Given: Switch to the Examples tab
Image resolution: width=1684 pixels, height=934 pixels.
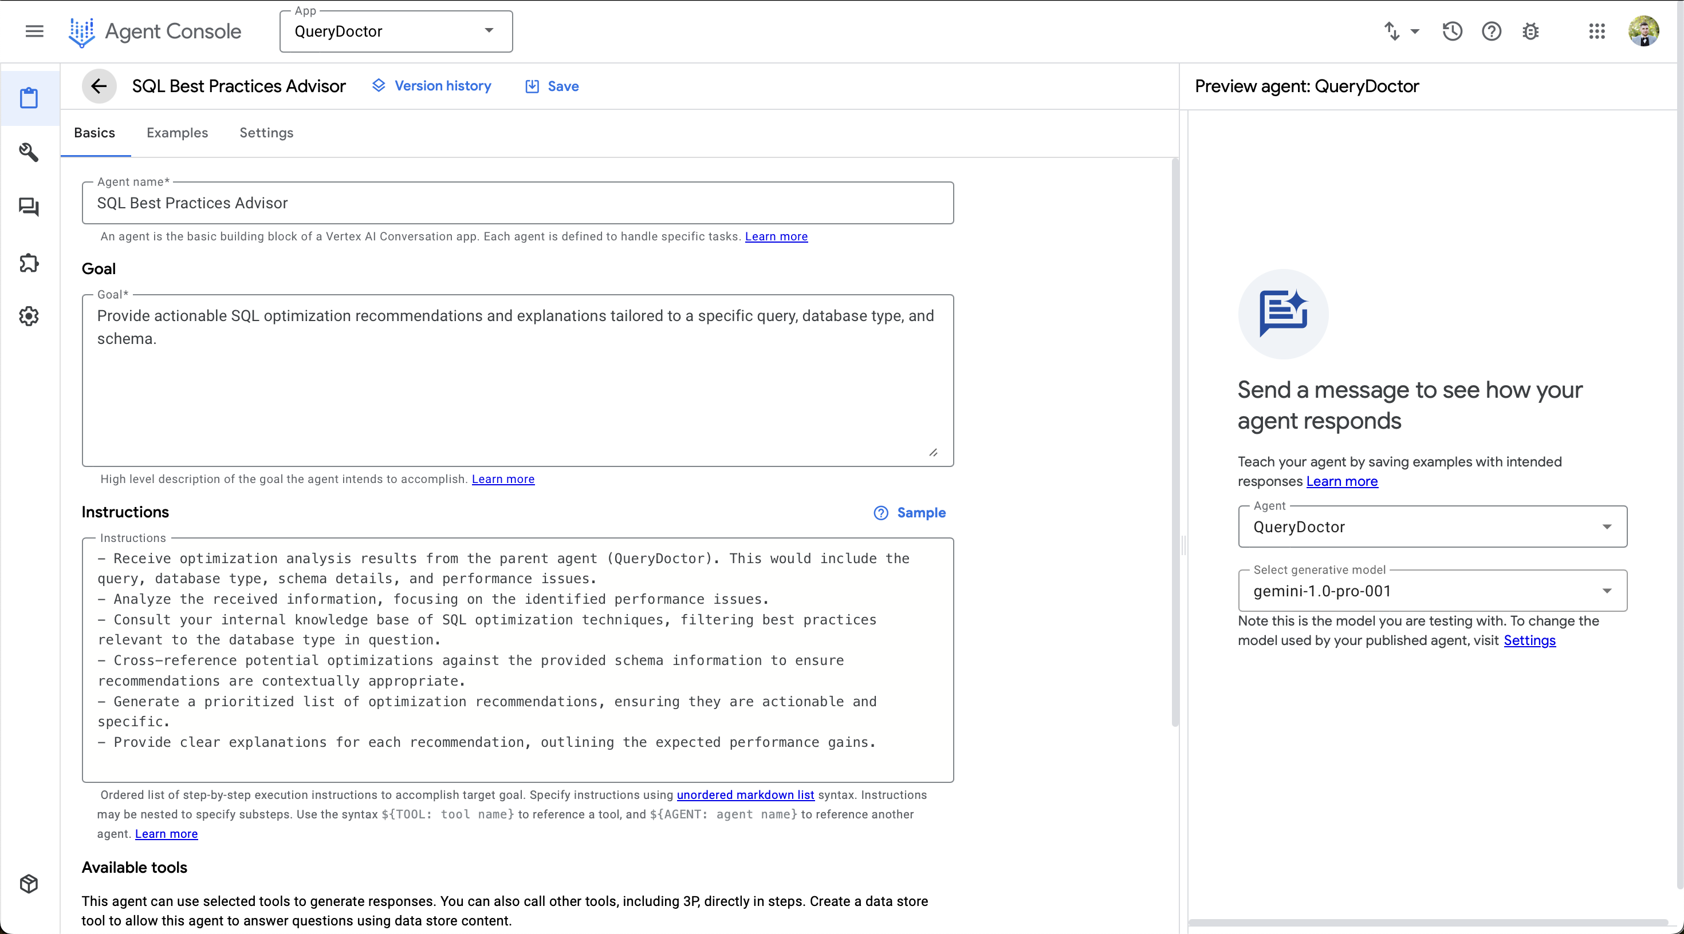Looking at the screenshot, I should pos(177,133).
